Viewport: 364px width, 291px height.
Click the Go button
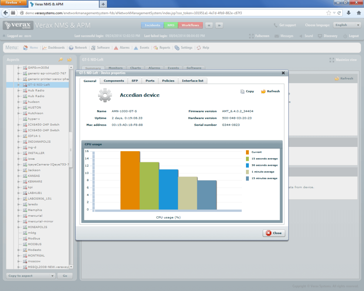coord(65,276)
